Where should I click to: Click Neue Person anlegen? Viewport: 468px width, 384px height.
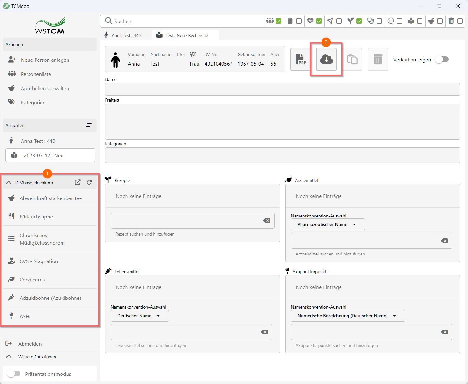click(45, 60)
